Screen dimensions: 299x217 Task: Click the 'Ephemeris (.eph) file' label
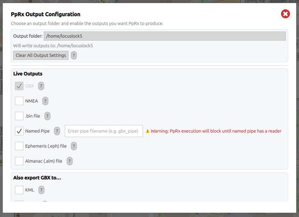click(x=46, y=146)
